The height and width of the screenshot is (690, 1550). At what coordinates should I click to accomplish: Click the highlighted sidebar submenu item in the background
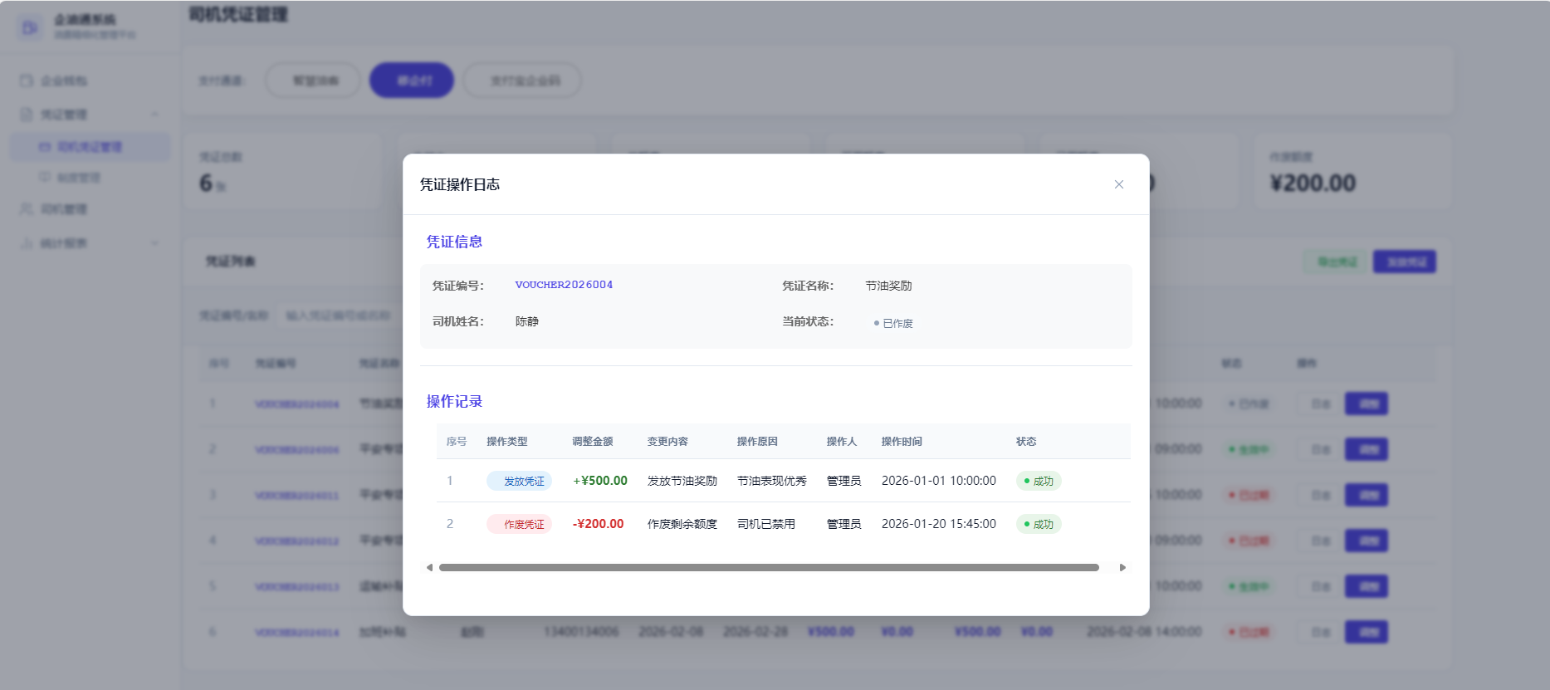click(90, 147)
